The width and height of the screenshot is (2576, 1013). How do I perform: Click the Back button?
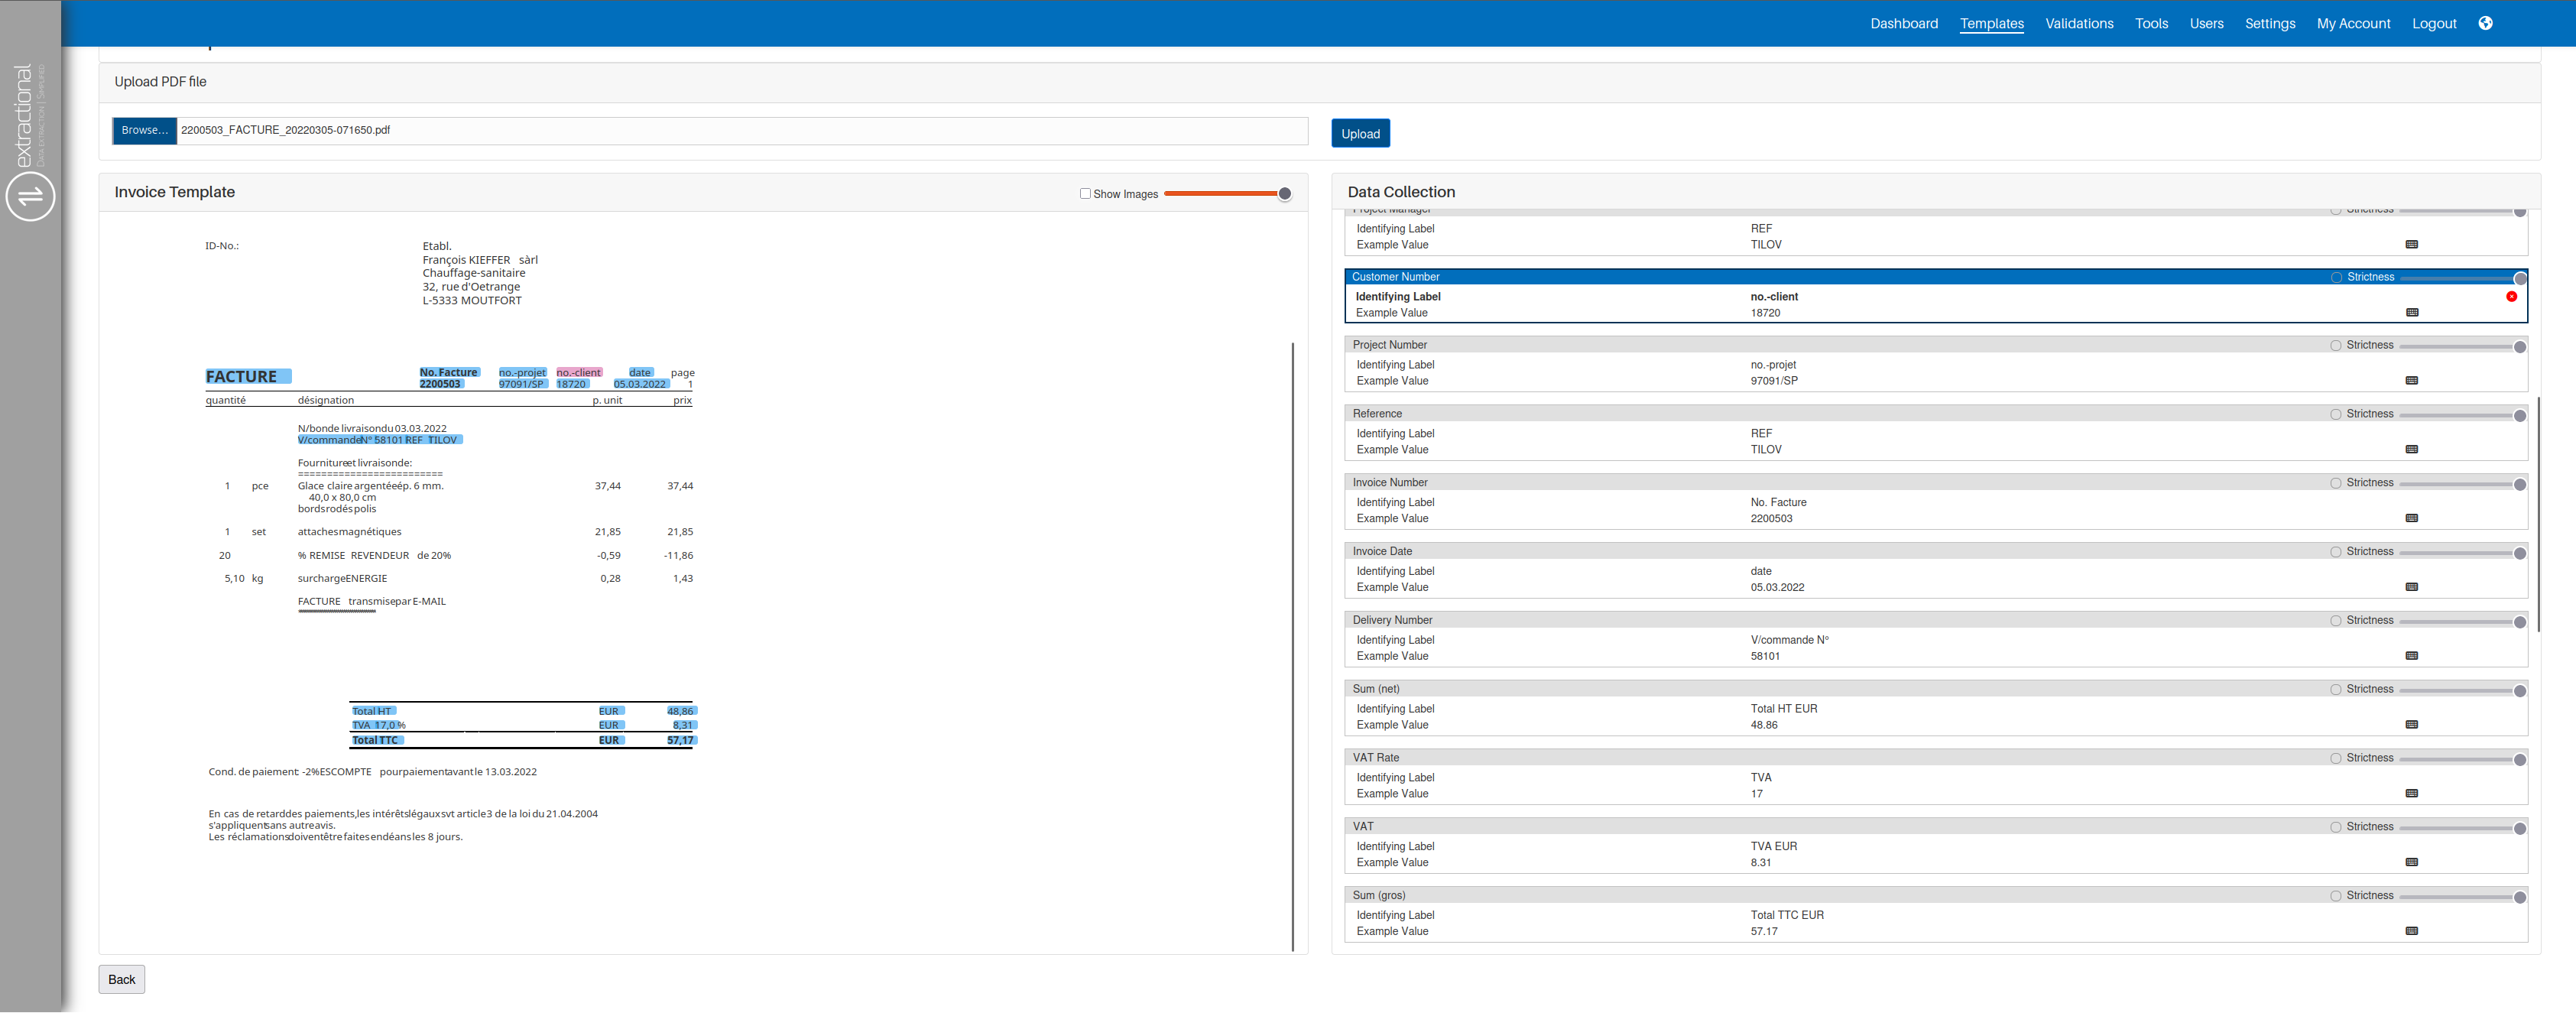(121, 979)
